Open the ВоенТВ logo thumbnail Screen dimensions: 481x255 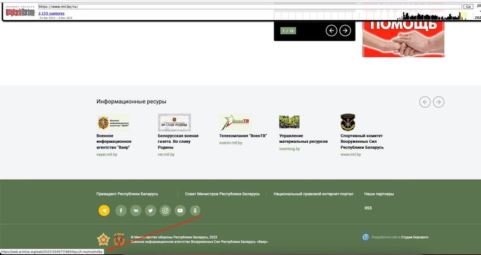(x=235, y=122)
